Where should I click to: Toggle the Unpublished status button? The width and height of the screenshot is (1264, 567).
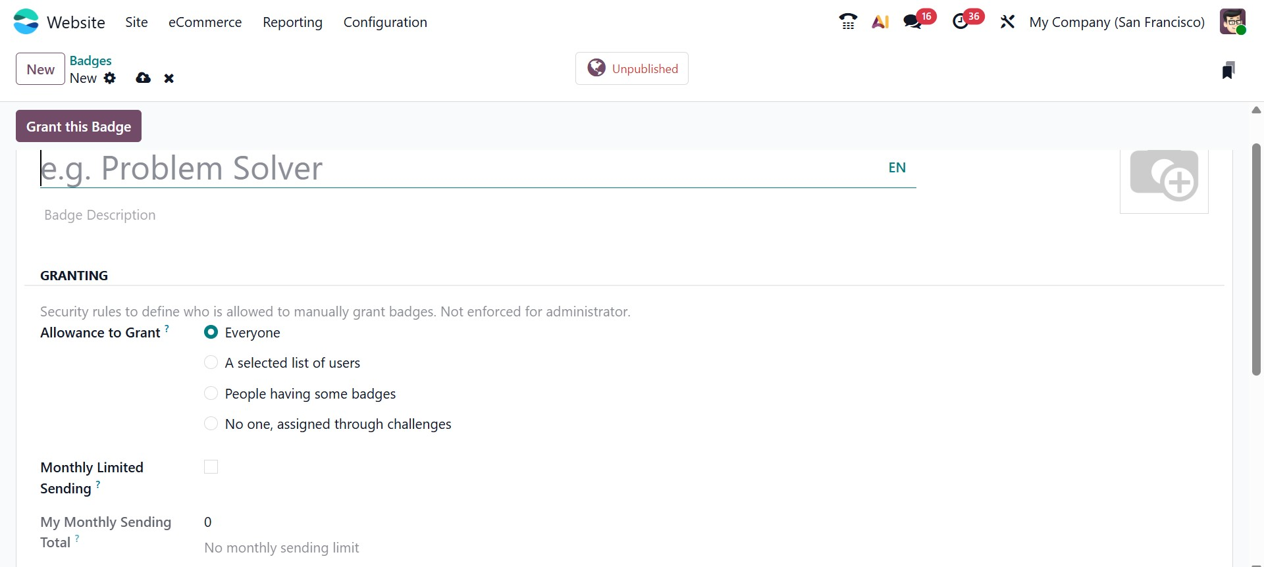coord(632,68)
